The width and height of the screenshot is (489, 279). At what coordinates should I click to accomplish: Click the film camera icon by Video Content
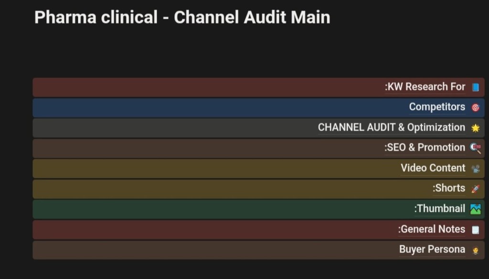pos(475,169)
